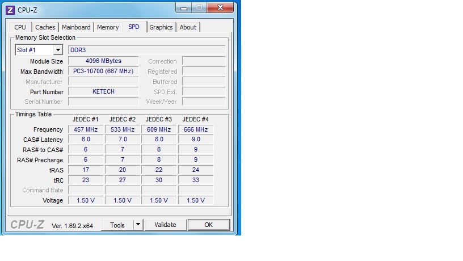The width and height of the screenshot is (463, 261).
Task: Click the empty Week/Year field
Action: pyautogui.click(x=204, y=102)
